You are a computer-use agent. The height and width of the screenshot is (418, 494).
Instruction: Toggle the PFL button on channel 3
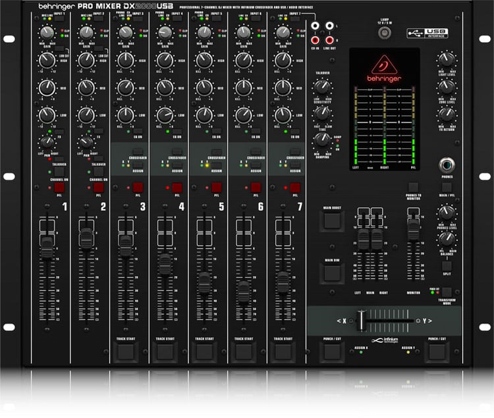click(x=138, y=188)
